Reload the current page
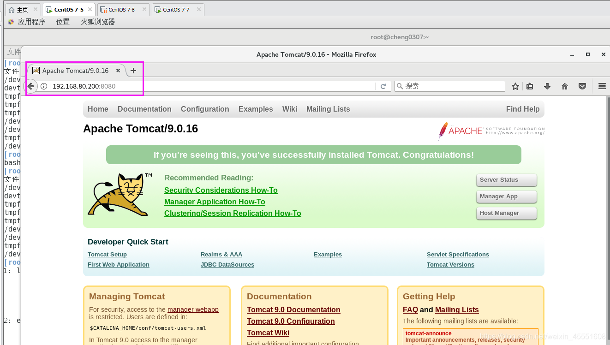The height and width of the screenshot is (345, 610). coord(383,86)
